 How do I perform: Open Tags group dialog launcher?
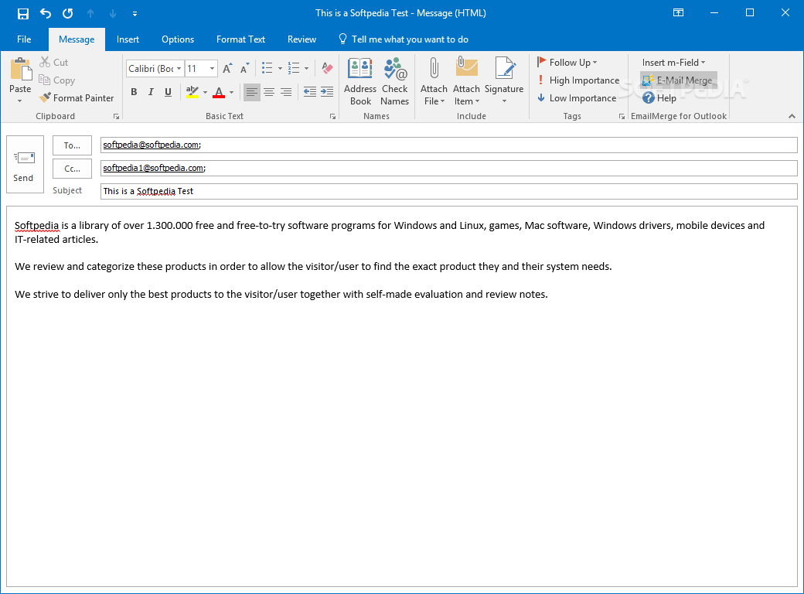pos(622,117)
